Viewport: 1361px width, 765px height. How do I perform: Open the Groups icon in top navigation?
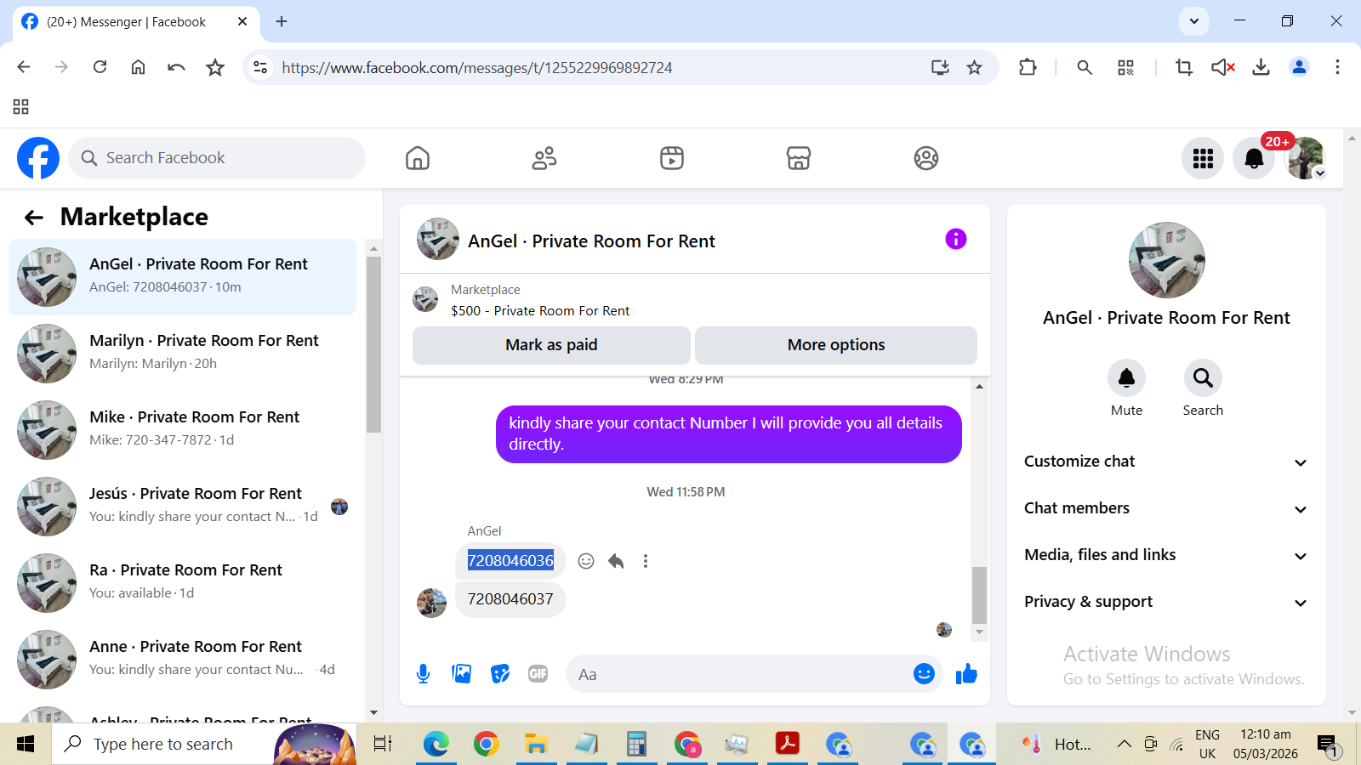point(926,158)
